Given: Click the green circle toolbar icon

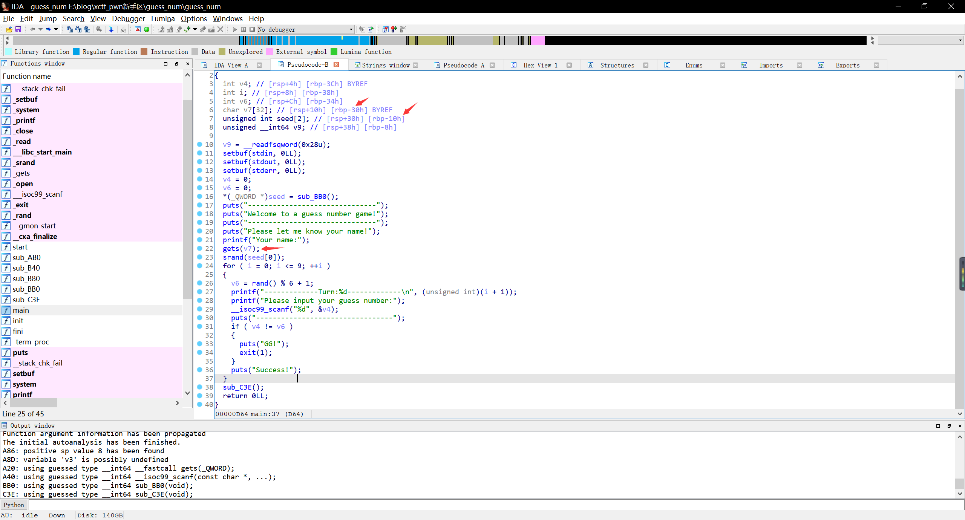Looking at the screenshot, I should tap(147, 29).
